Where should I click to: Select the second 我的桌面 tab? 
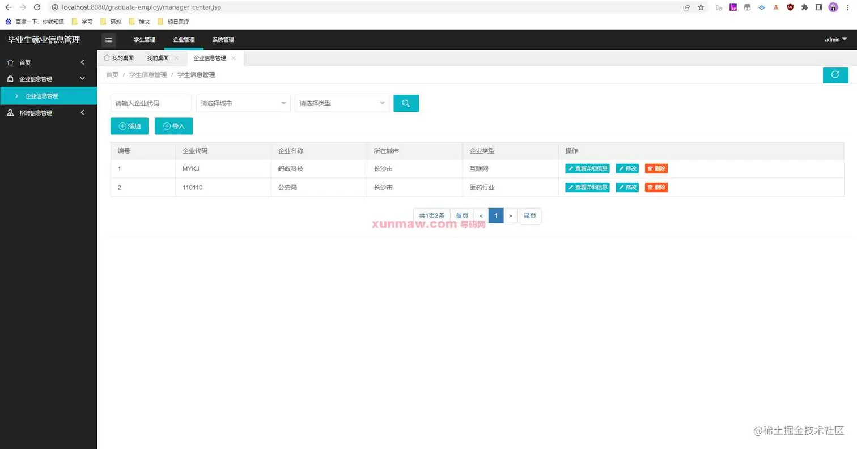click(x=158, y=58)
